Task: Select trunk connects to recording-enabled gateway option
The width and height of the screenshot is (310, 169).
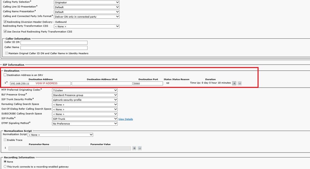Action: (x=5, y=167)
